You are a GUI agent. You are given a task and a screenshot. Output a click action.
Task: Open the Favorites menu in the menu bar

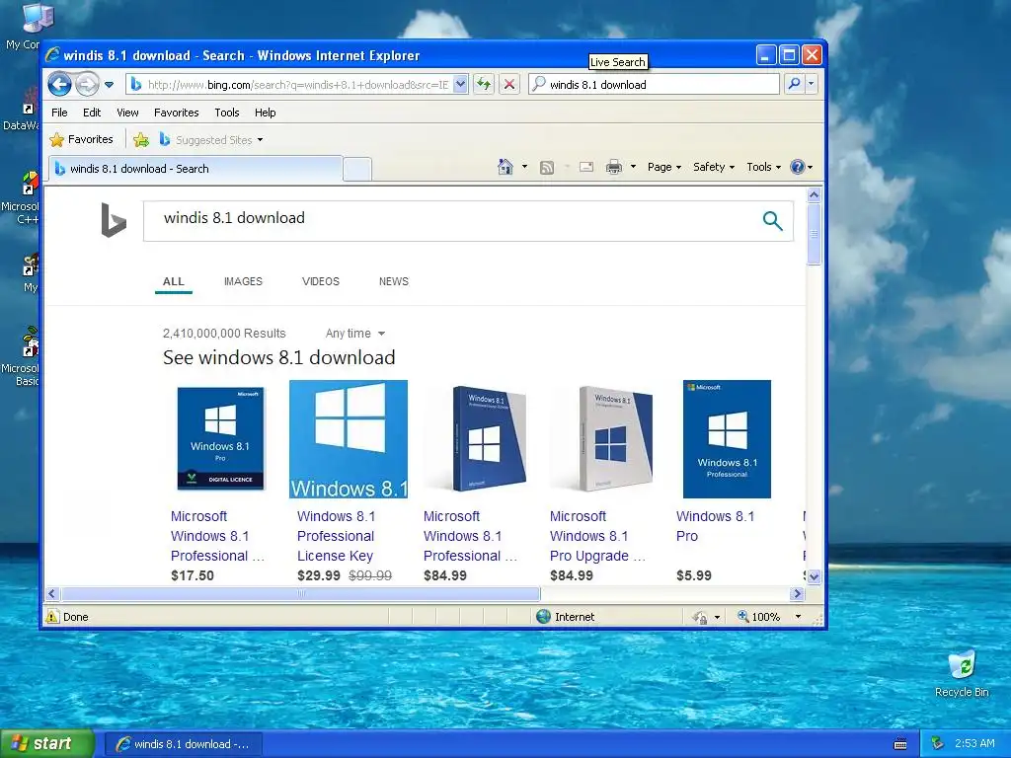(176, 113)
